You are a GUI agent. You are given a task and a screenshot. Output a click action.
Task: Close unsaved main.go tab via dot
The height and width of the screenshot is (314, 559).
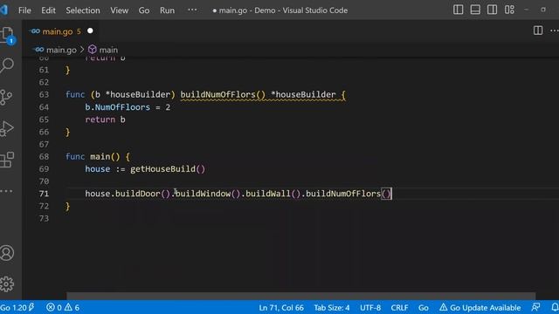point(90,31)
